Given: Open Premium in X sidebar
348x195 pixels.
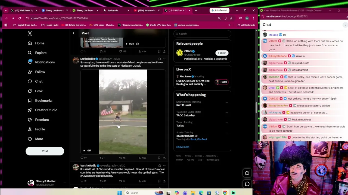Looking at the screenshot, I should point(38,120).
